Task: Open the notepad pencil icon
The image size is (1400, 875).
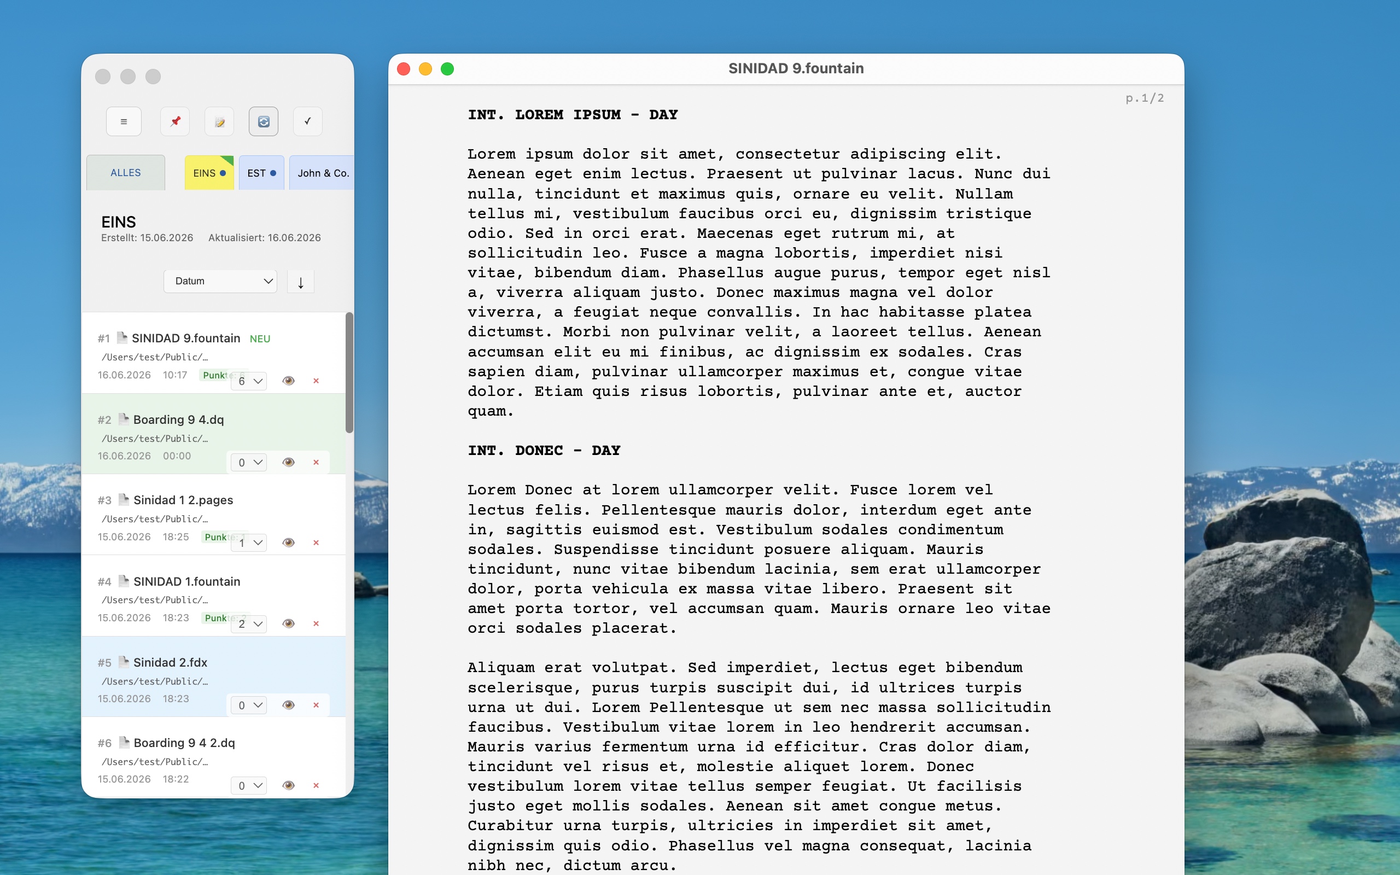Action: coord(219,121)
